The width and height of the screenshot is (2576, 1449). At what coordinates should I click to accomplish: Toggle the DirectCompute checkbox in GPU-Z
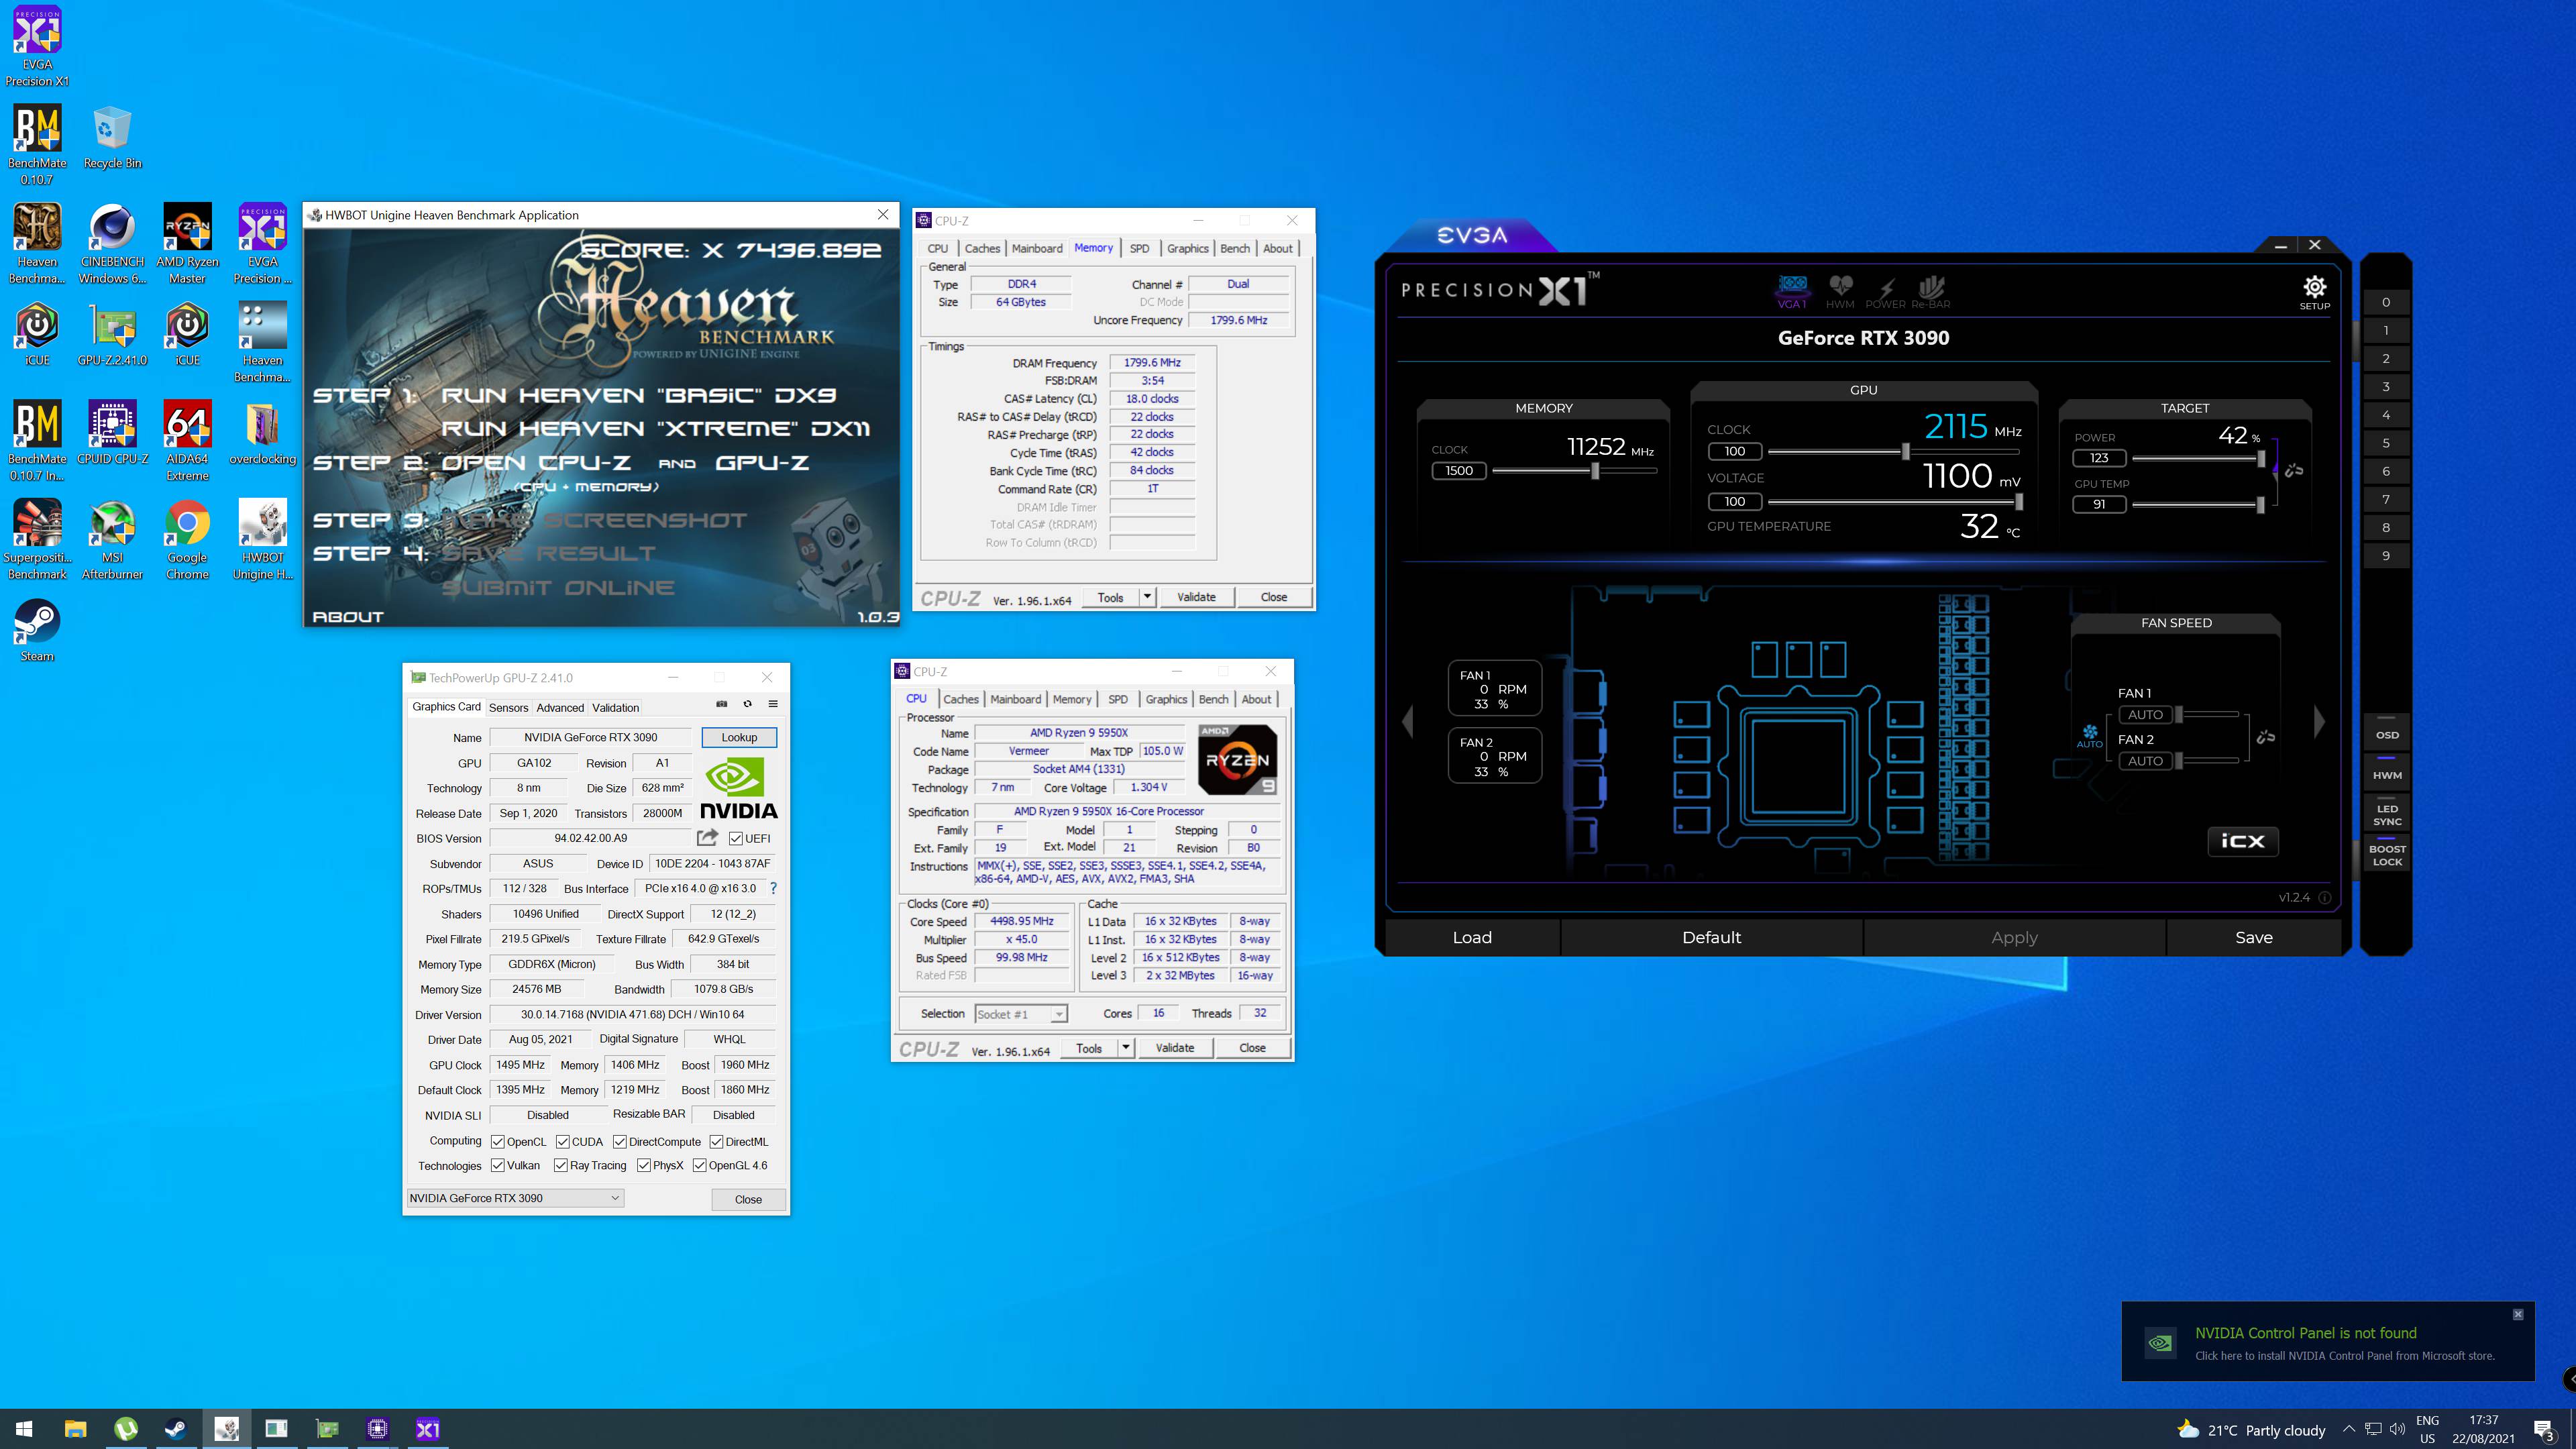click(620, 1141)
